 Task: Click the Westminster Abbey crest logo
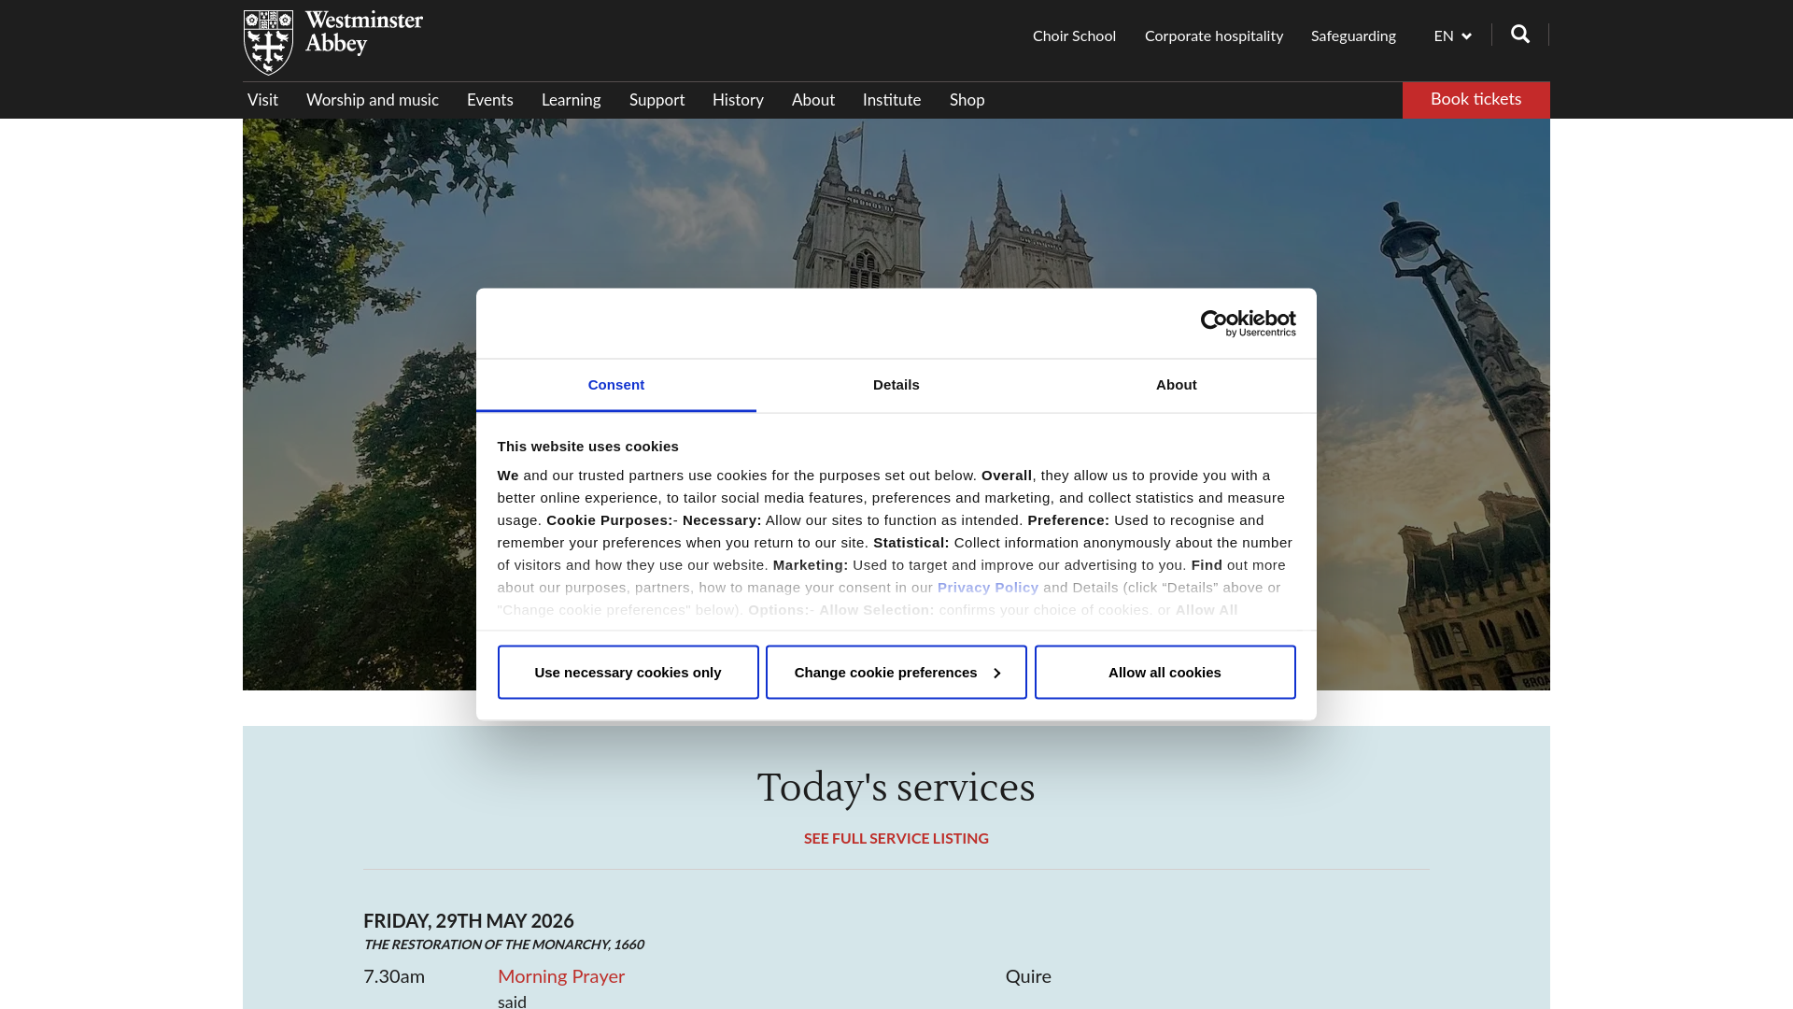coord(333,42)
